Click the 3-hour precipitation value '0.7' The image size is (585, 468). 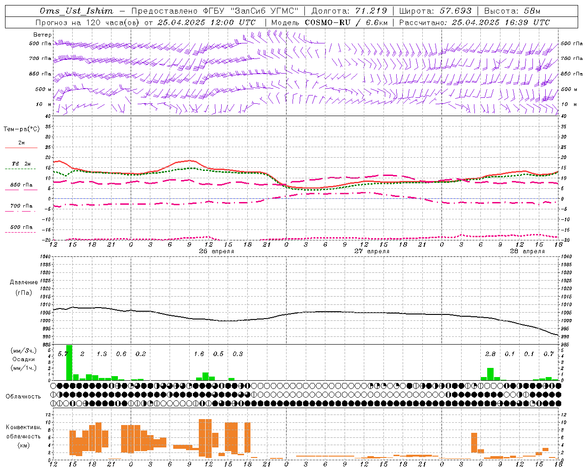pos(549,354)
